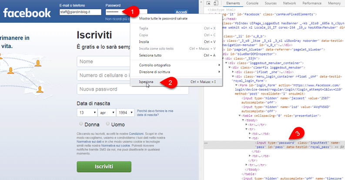
Task: Select the blueBarDOMInspector div line
Action: [250, 54]
